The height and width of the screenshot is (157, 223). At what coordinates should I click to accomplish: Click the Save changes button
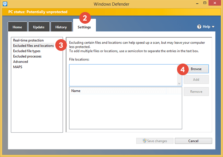coord(155,141)
